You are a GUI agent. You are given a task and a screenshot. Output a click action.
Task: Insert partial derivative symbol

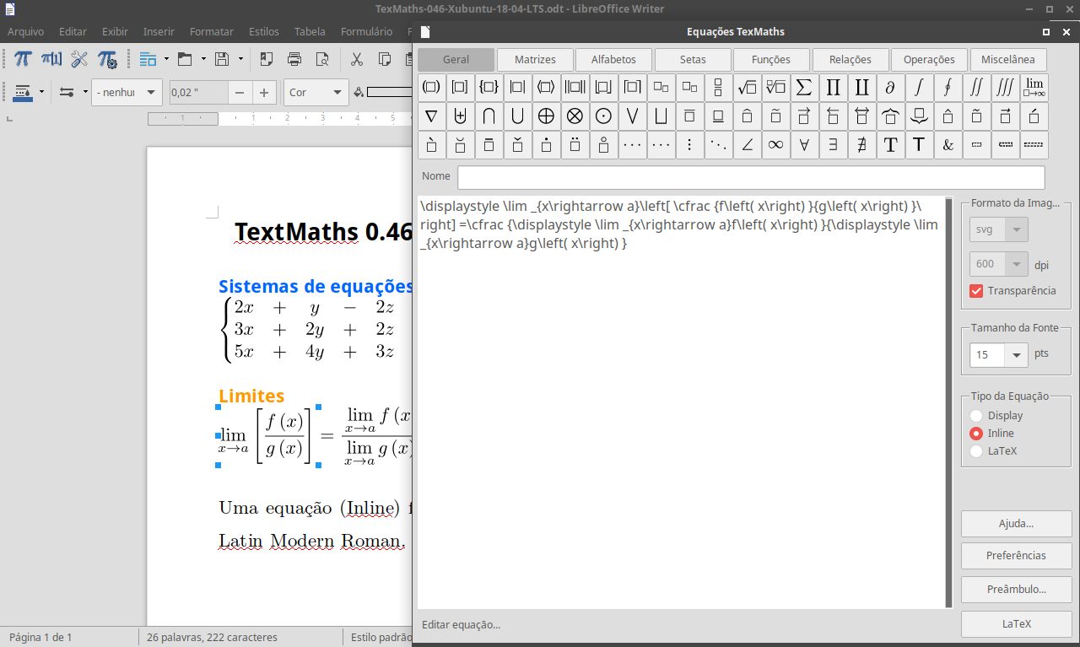coord(890,87)
